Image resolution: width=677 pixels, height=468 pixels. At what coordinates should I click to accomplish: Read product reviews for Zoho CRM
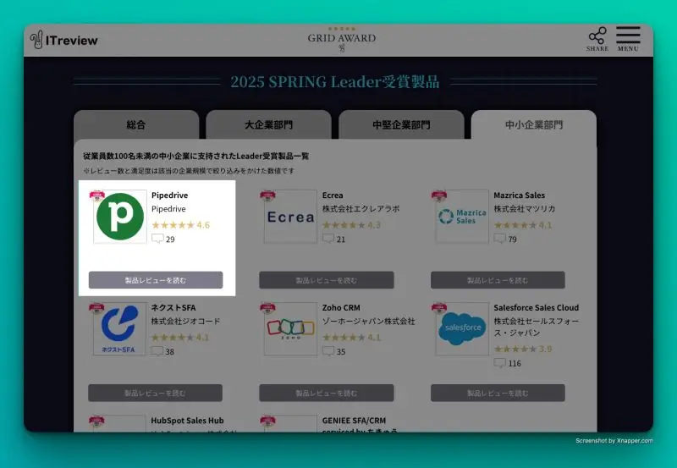[x=327, y=393]
